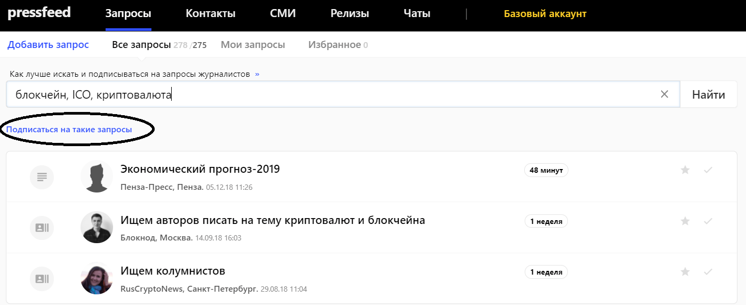Open the Чаты section

coord(416,14)
